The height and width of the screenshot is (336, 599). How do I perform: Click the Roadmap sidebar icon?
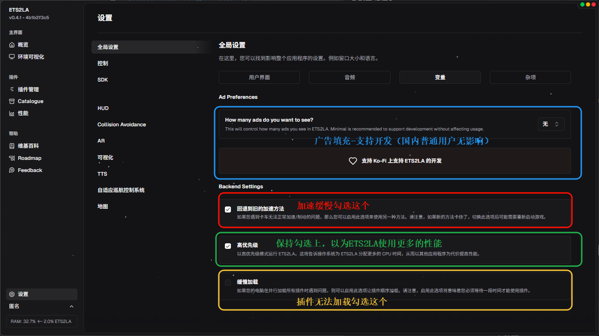[12, 158]
